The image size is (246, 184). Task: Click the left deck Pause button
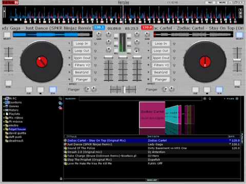click(x=40, y=89)
